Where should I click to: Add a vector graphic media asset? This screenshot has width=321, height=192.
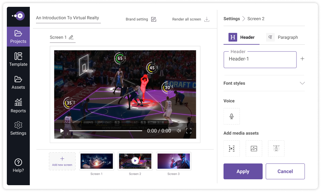pyautogui.click(x=276, y=149)
